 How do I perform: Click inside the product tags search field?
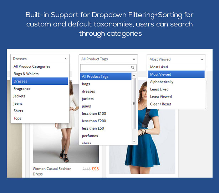(105, 68)
